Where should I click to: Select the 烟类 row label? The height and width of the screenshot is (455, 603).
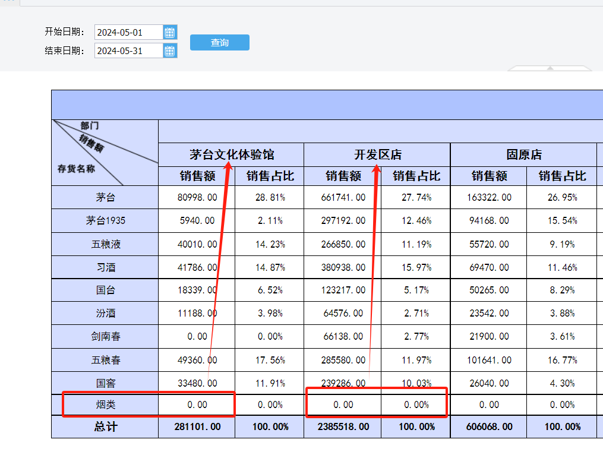click(x=105, y=405)
